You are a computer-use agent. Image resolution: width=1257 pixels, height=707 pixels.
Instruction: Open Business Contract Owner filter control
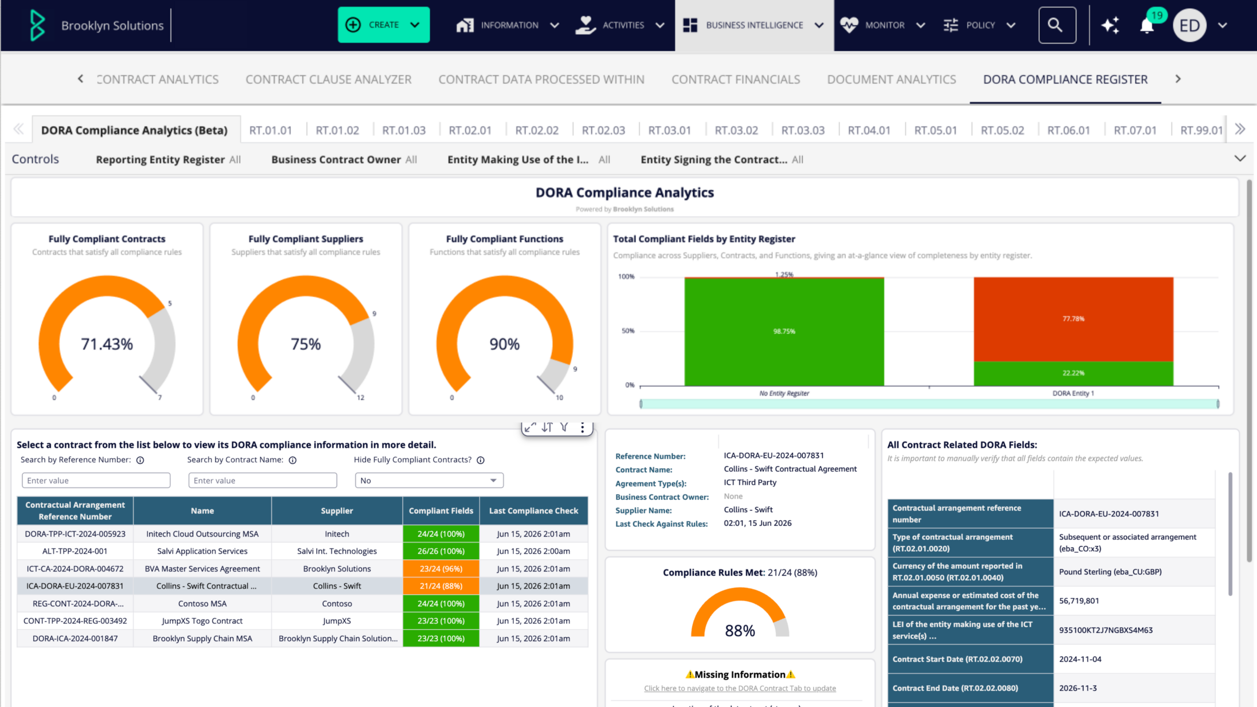click(344, 160)
